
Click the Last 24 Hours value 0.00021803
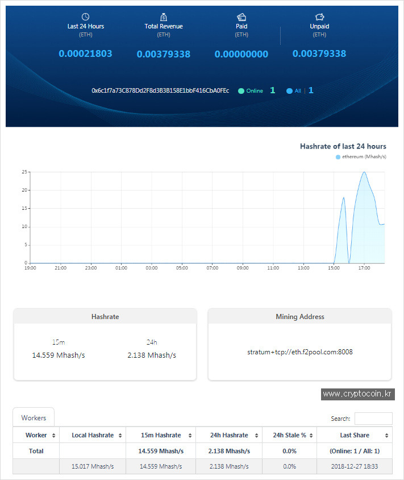(85, 53)
